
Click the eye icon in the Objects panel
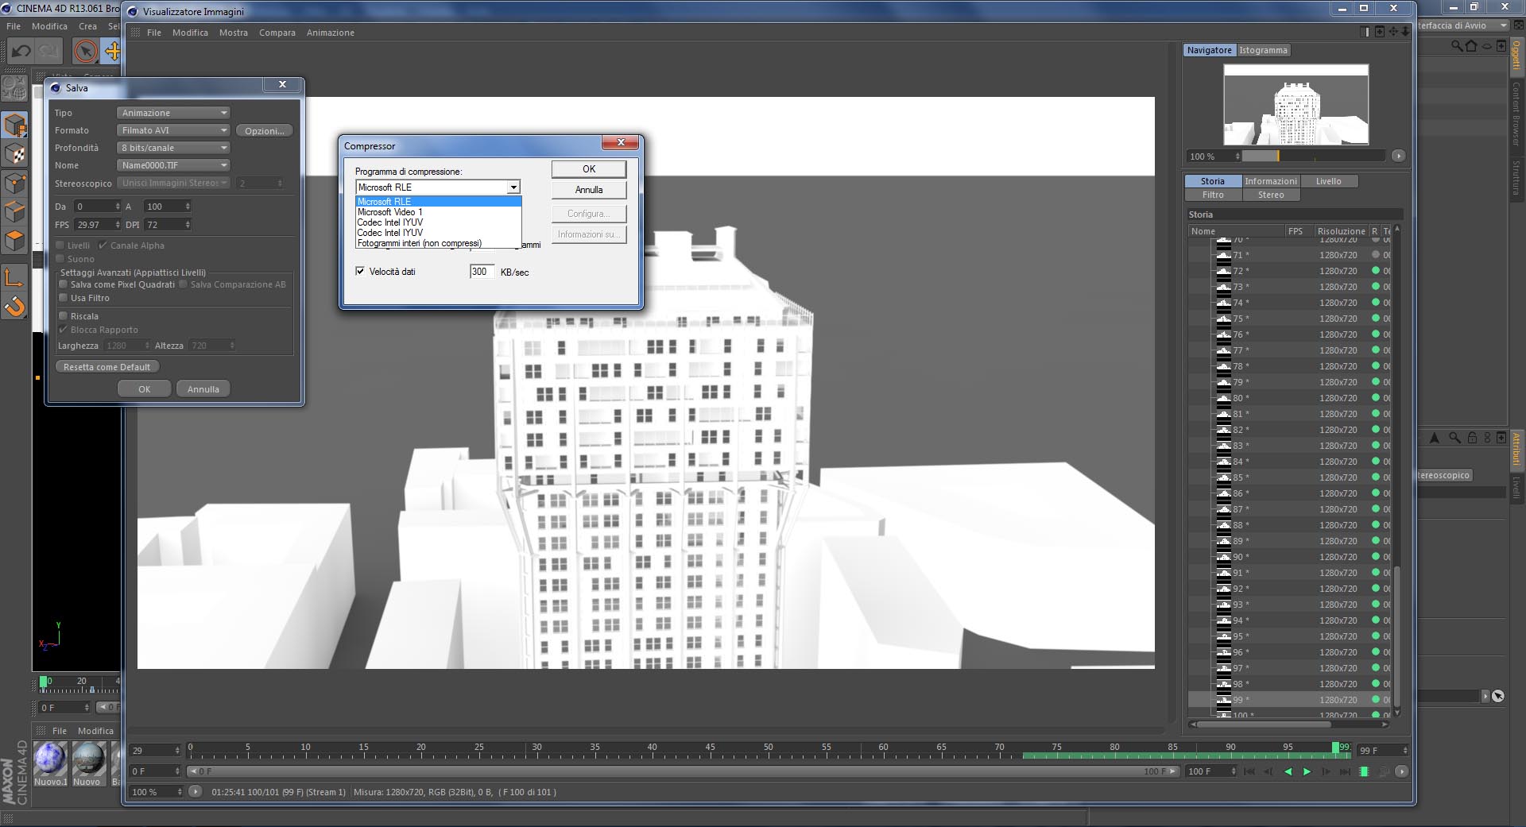pyautogui.click(x=1486, y=46)
